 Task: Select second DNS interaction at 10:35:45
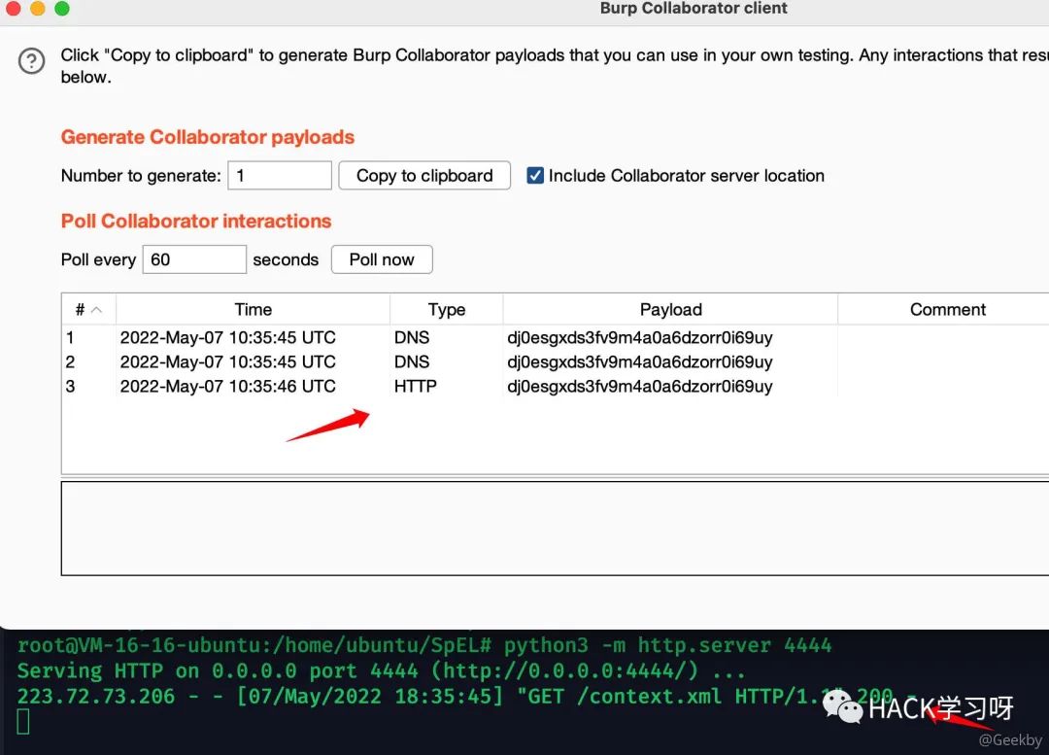[x=556, y=362]
